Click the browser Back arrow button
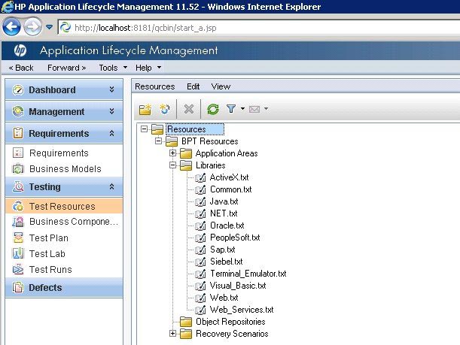 11,27
